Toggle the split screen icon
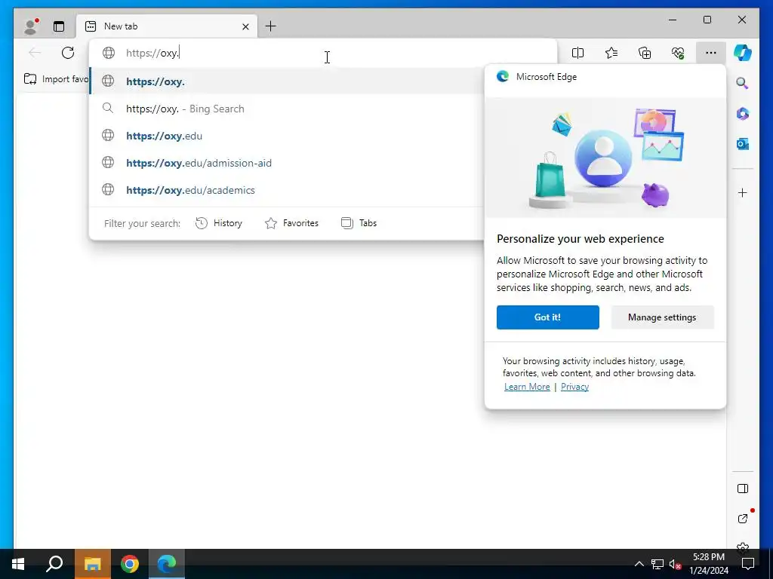 pos(577,53)
